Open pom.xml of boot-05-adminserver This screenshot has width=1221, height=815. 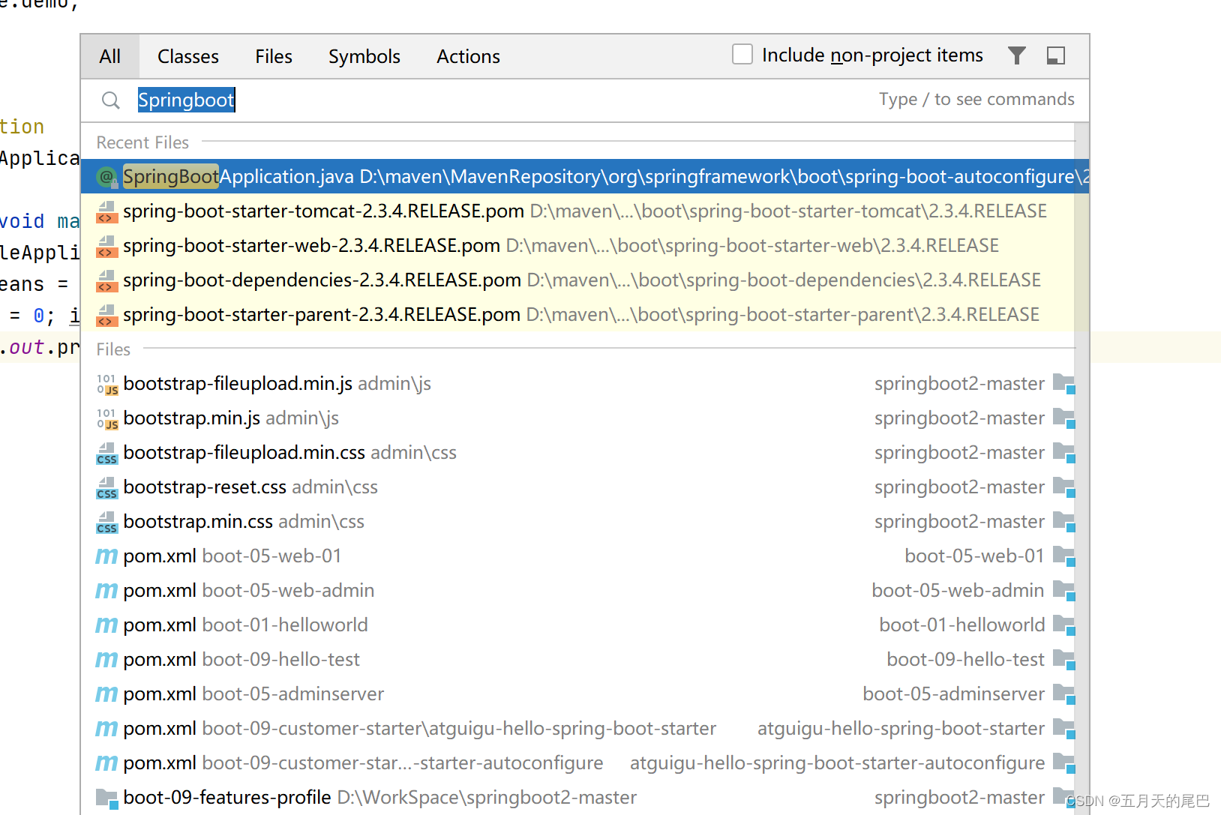tap(577, 694)
